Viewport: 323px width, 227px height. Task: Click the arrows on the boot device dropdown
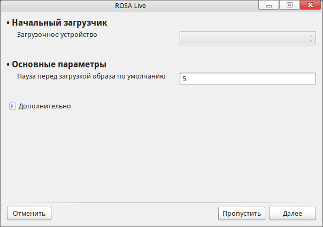[311, 38]
